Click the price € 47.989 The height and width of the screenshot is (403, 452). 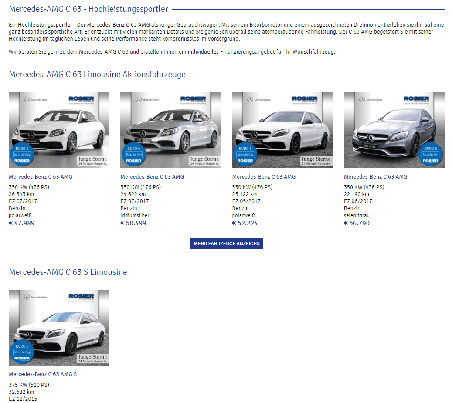[x=22, y=223]
